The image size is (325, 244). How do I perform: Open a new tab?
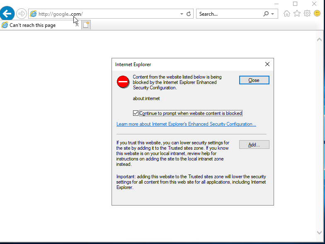point(86,25)
